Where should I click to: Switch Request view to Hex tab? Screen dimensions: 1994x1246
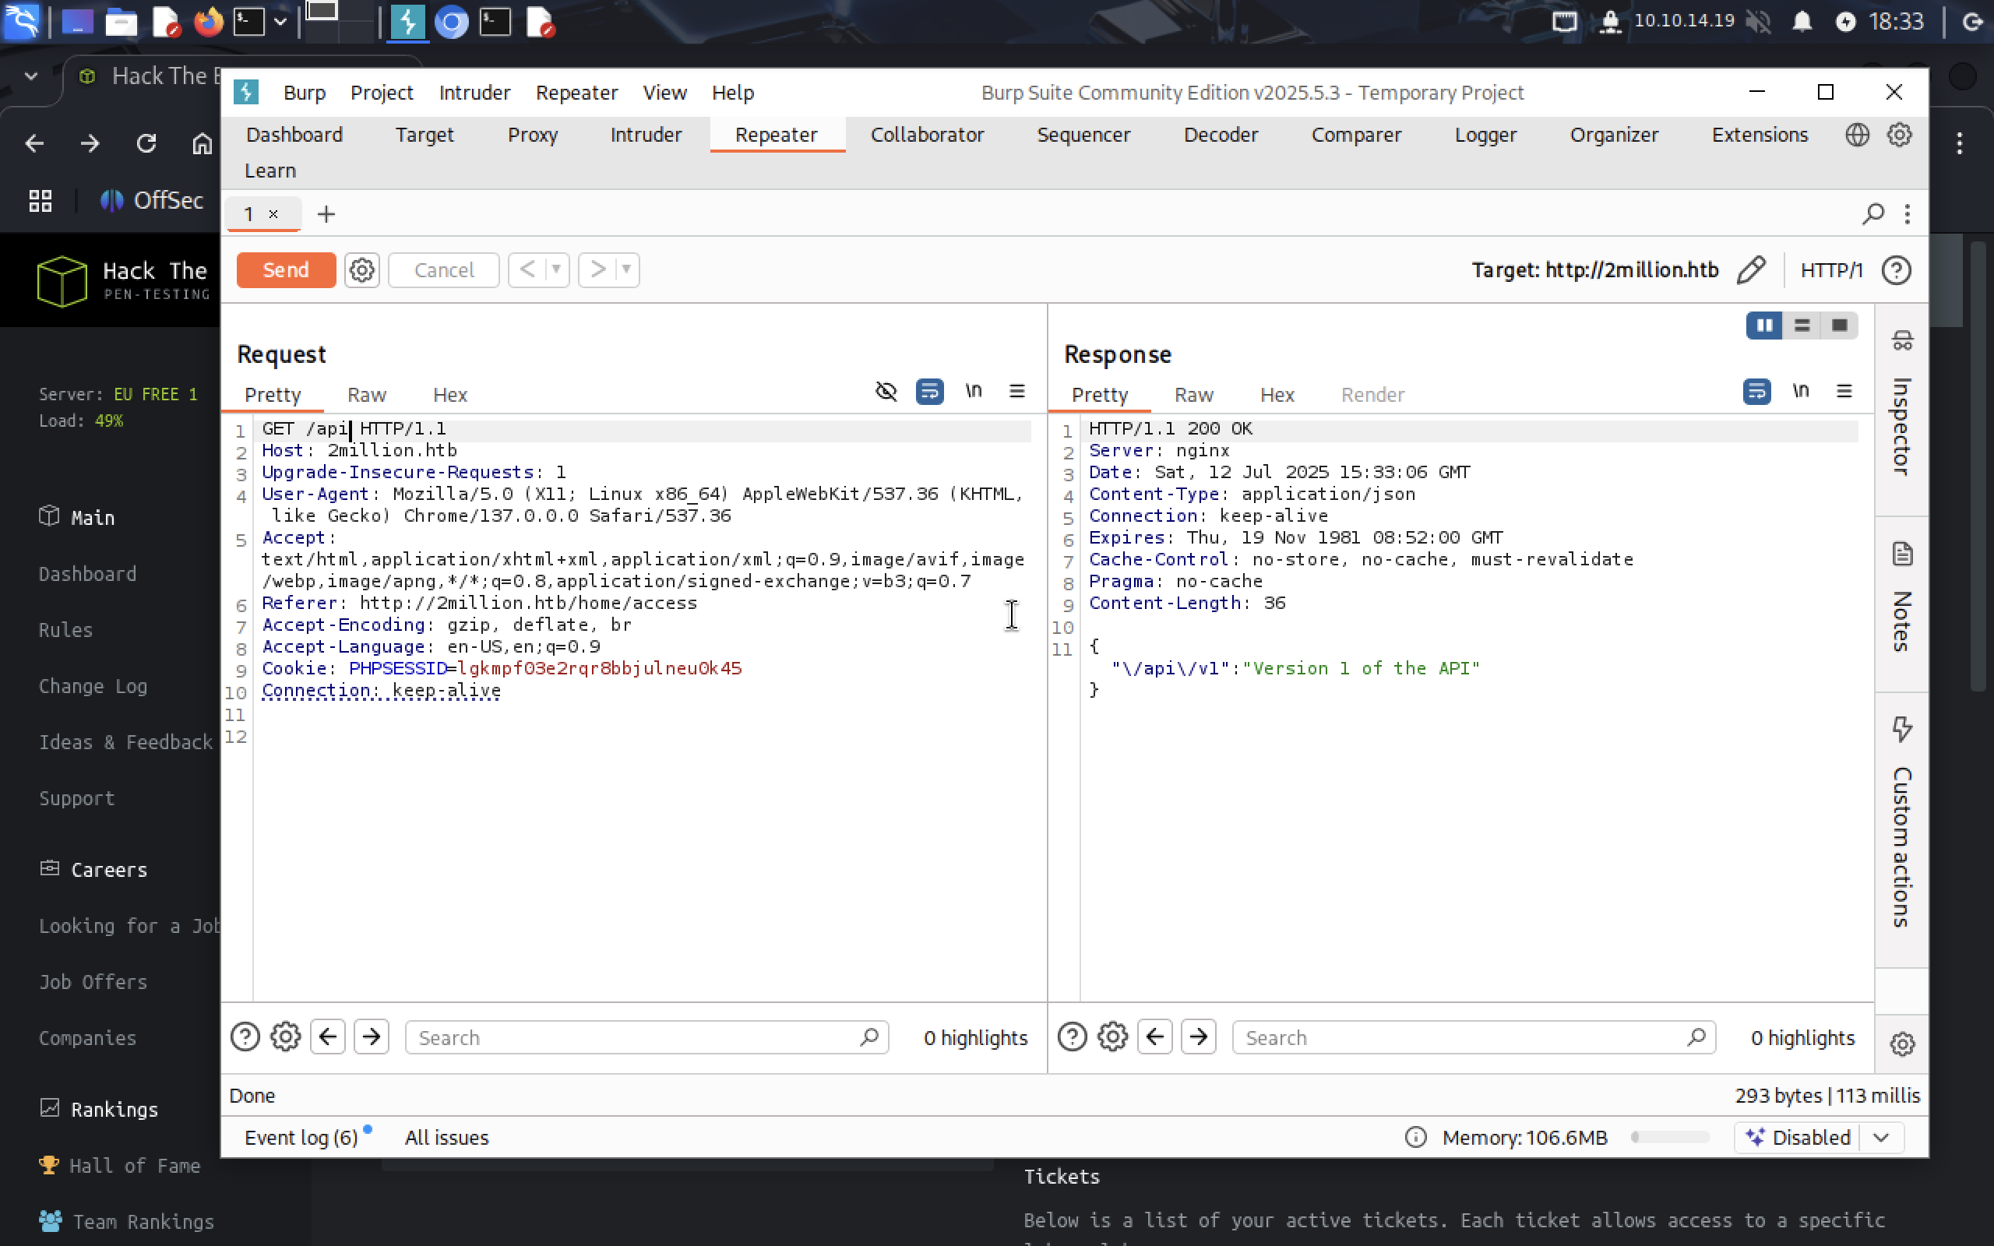tap(450, 395)
